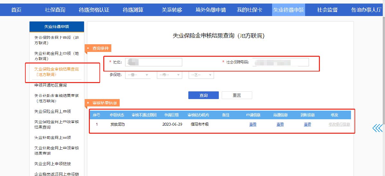This screenshot has width=385, height=176.
Task: Go to 首页 in the top navigation
Action: [16, 10]
